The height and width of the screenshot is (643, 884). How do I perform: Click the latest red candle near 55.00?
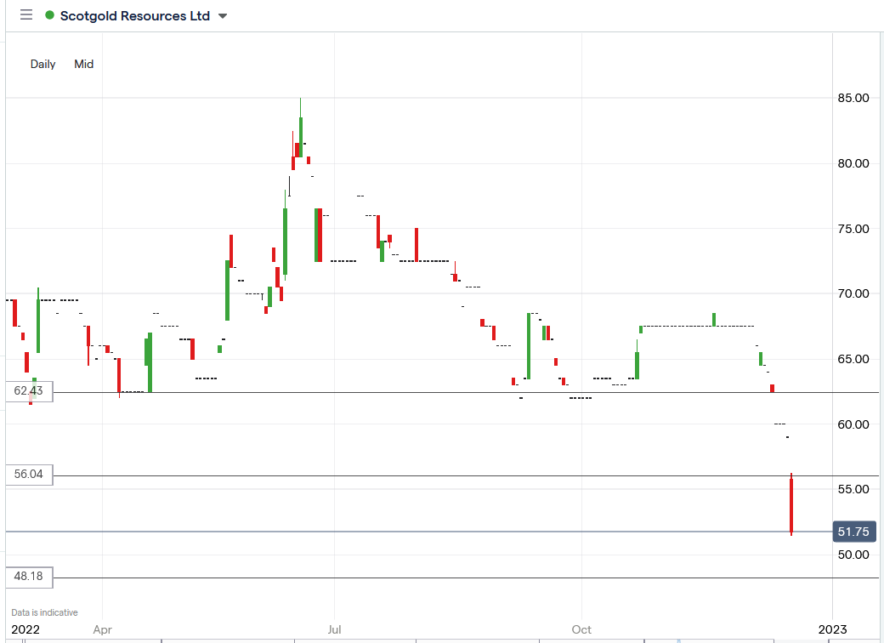pos(791,504)
